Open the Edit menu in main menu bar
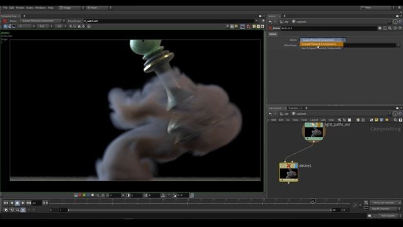Viewport: 403px width, 227px height. tap(11, 8)
